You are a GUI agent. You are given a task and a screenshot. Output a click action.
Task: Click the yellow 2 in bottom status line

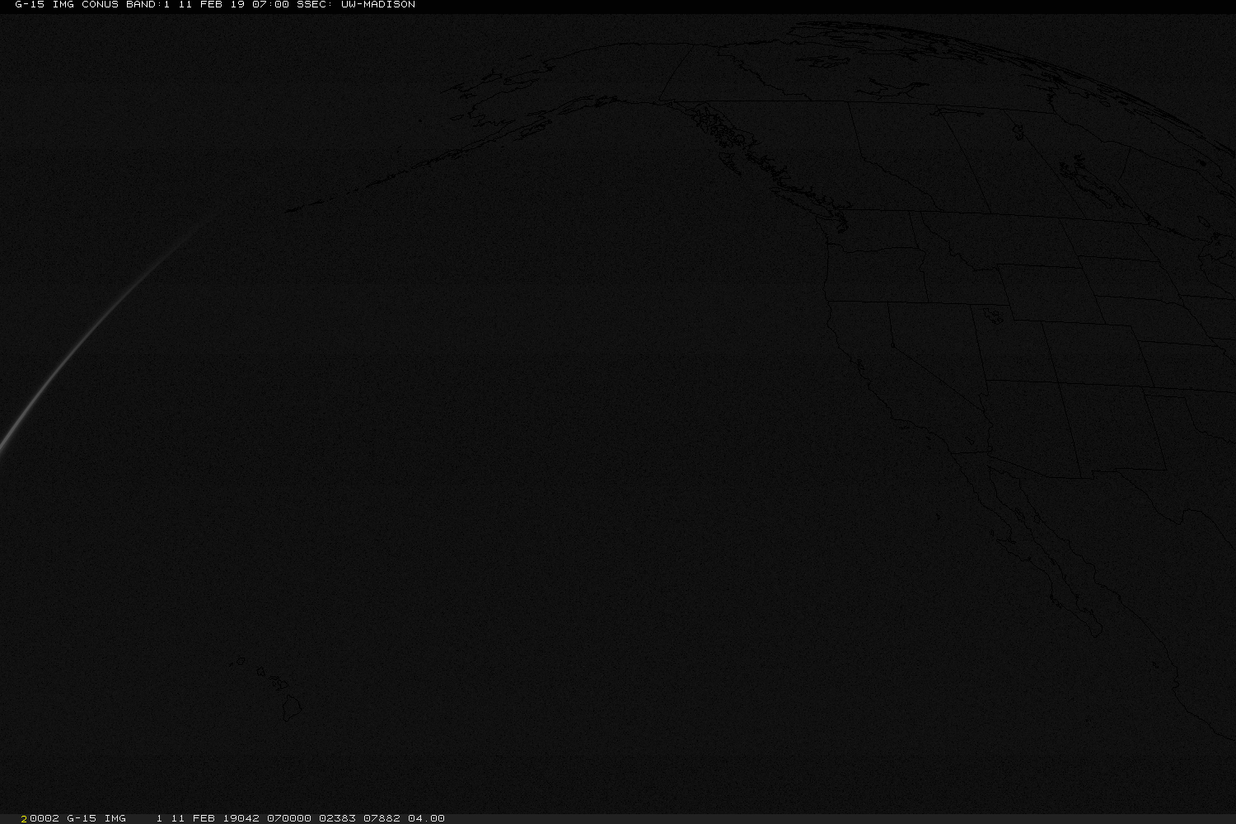tap(24, 818)
